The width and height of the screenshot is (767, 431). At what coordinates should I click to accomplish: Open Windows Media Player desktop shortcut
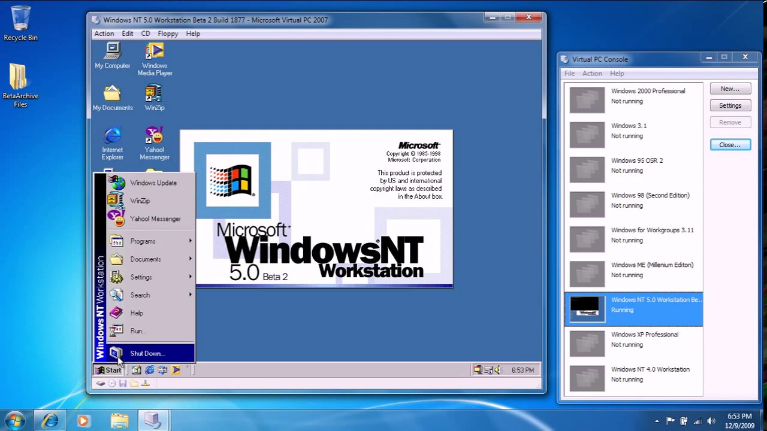(155, 59)
